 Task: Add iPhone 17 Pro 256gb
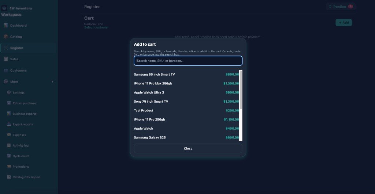pyautogui.click(x=186, y=119)
